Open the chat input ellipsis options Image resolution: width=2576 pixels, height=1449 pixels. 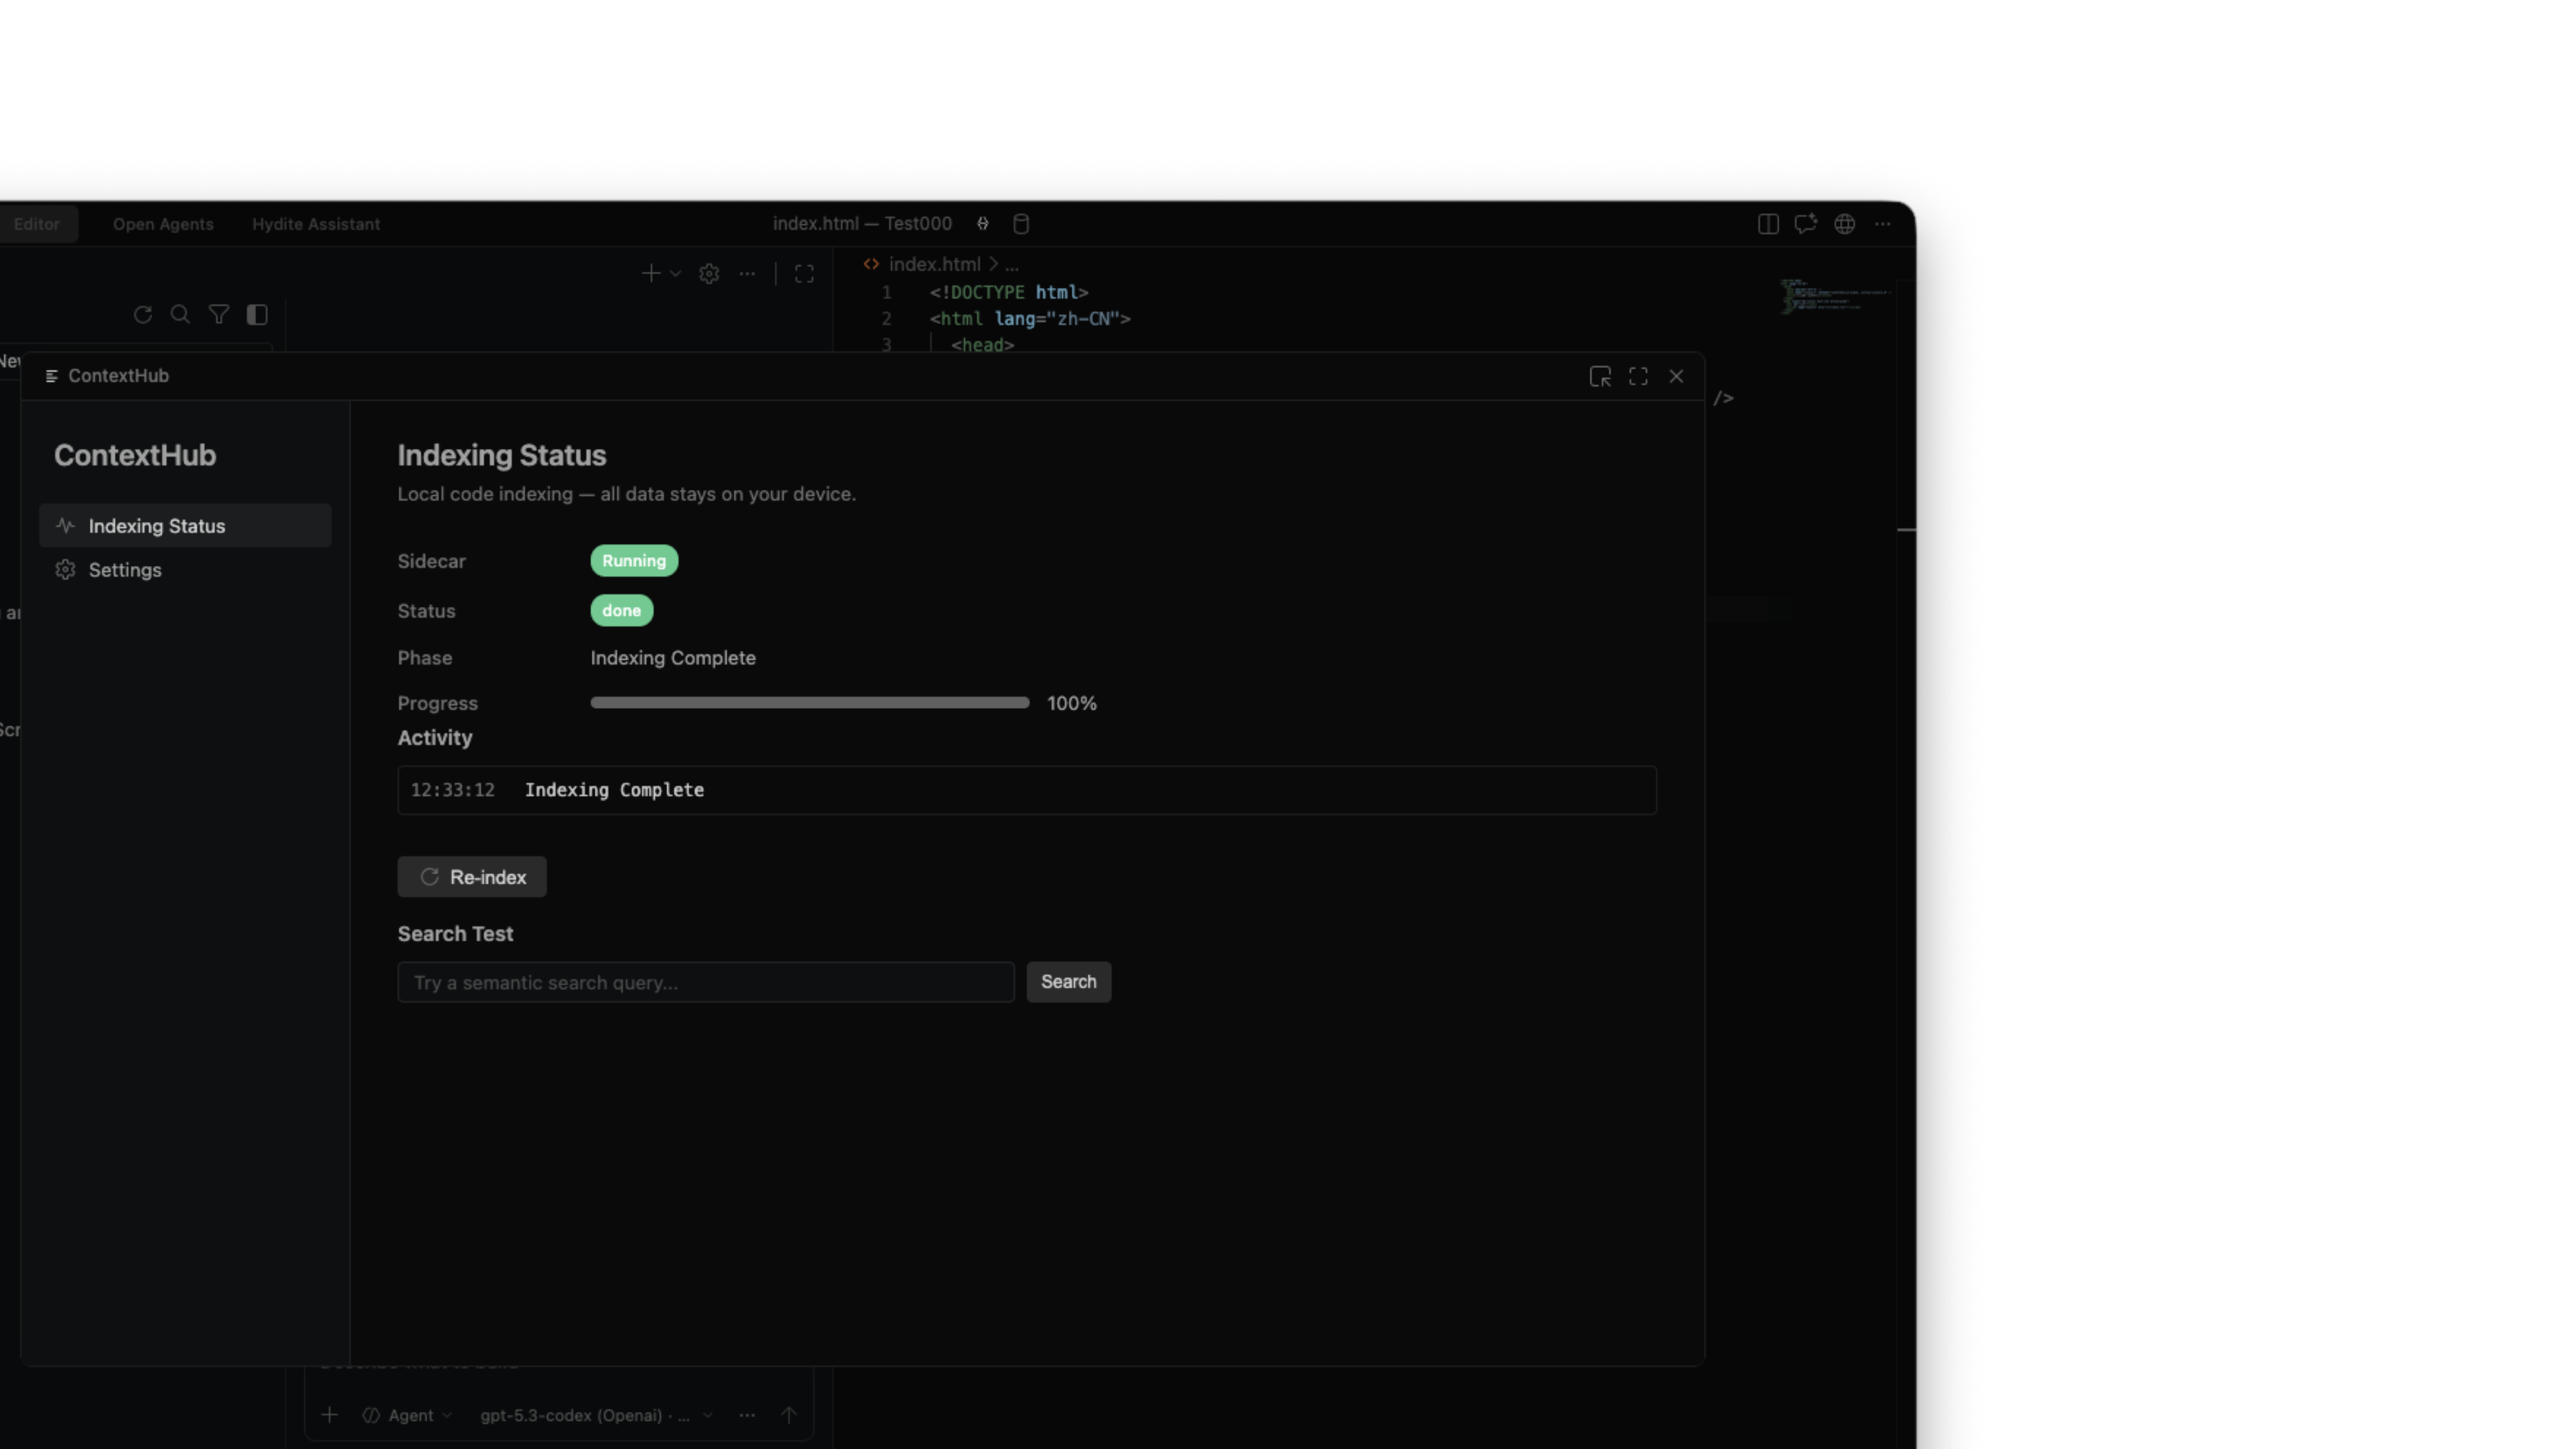[x=747, y=1415]
